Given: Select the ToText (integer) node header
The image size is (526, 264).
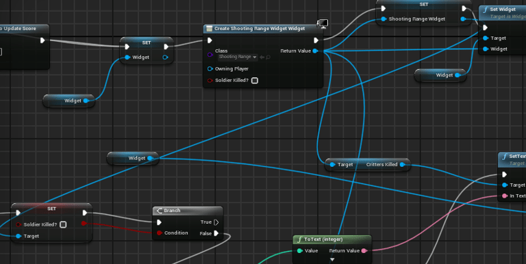Looking at the screenshot, I should tap(332, 239).
